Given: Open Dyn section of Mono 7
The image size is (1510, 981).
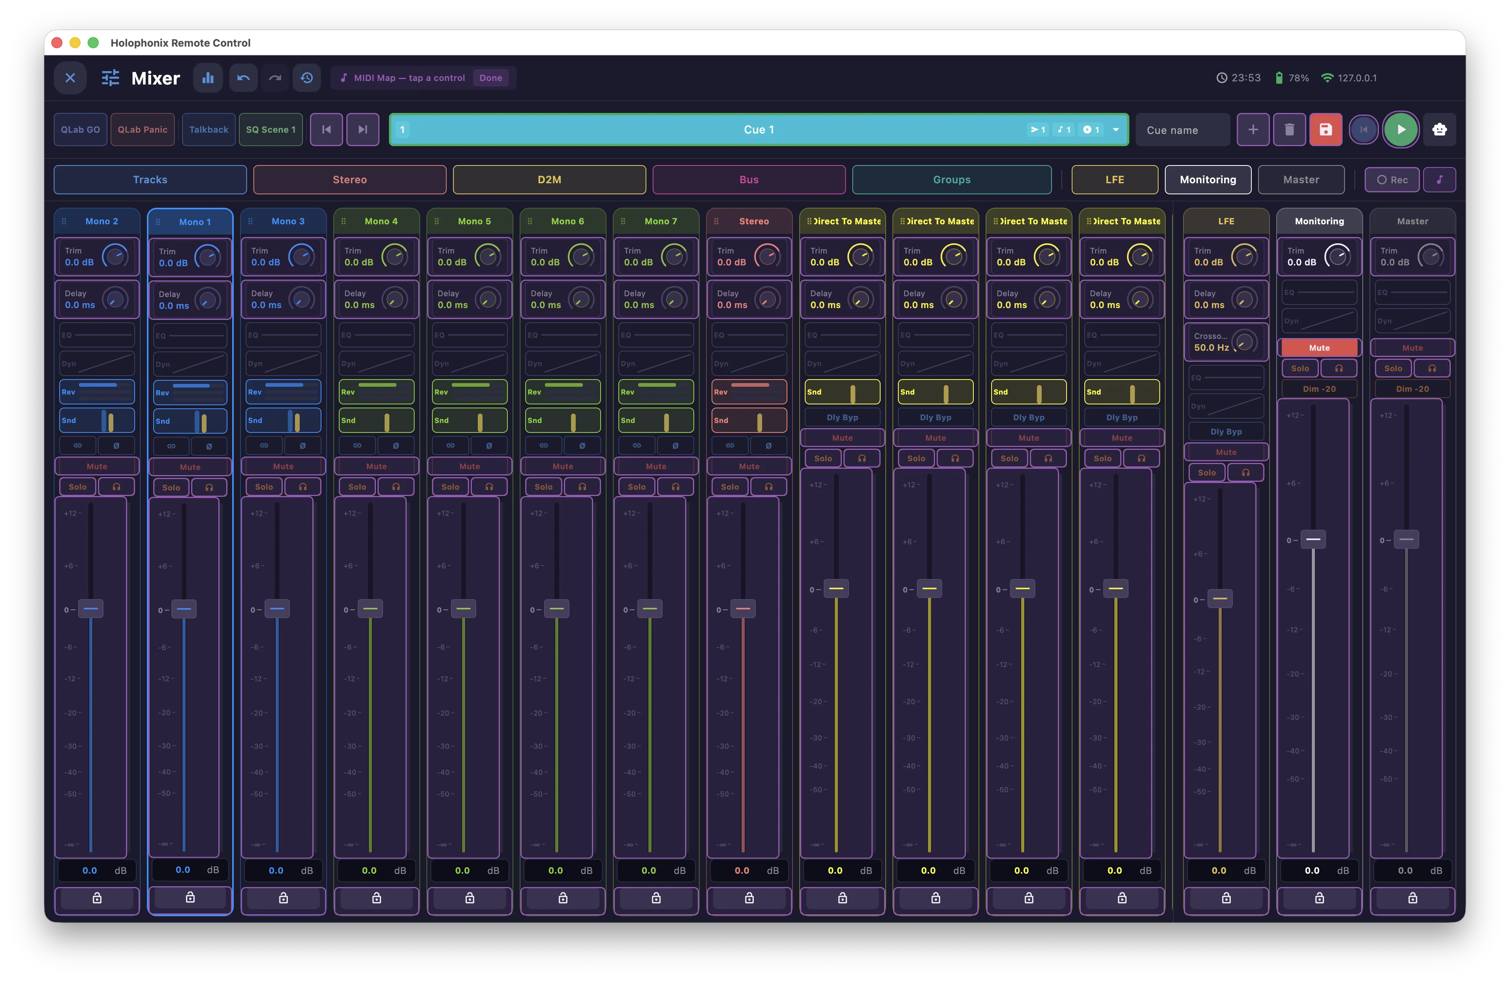Looking at the screenshot, I should click(656, 364).
